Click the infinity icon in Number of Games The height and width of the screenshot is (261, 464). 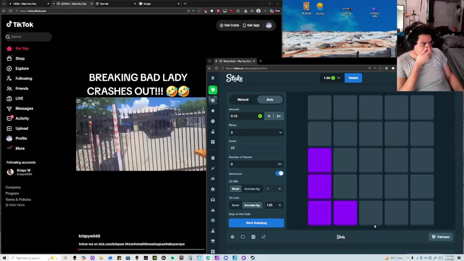coord(279,164)
